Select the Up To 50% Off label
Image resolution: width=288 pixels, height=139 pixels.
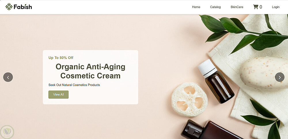click(61, 58)
